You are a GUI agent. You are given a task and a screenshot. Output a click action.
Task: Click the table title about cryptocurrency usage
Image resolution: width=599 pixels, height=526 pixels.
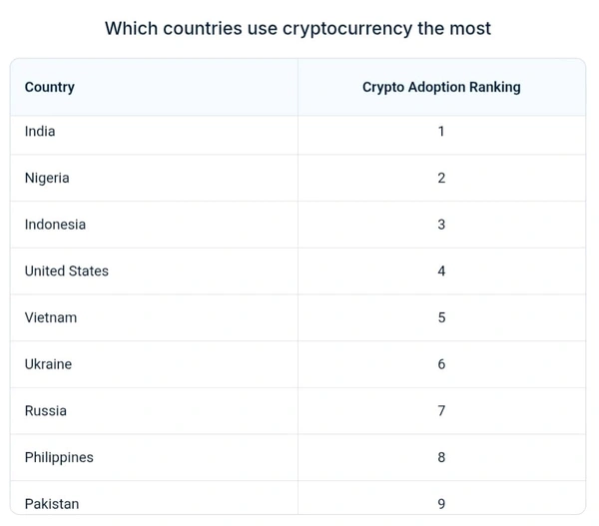coord(298,29)
